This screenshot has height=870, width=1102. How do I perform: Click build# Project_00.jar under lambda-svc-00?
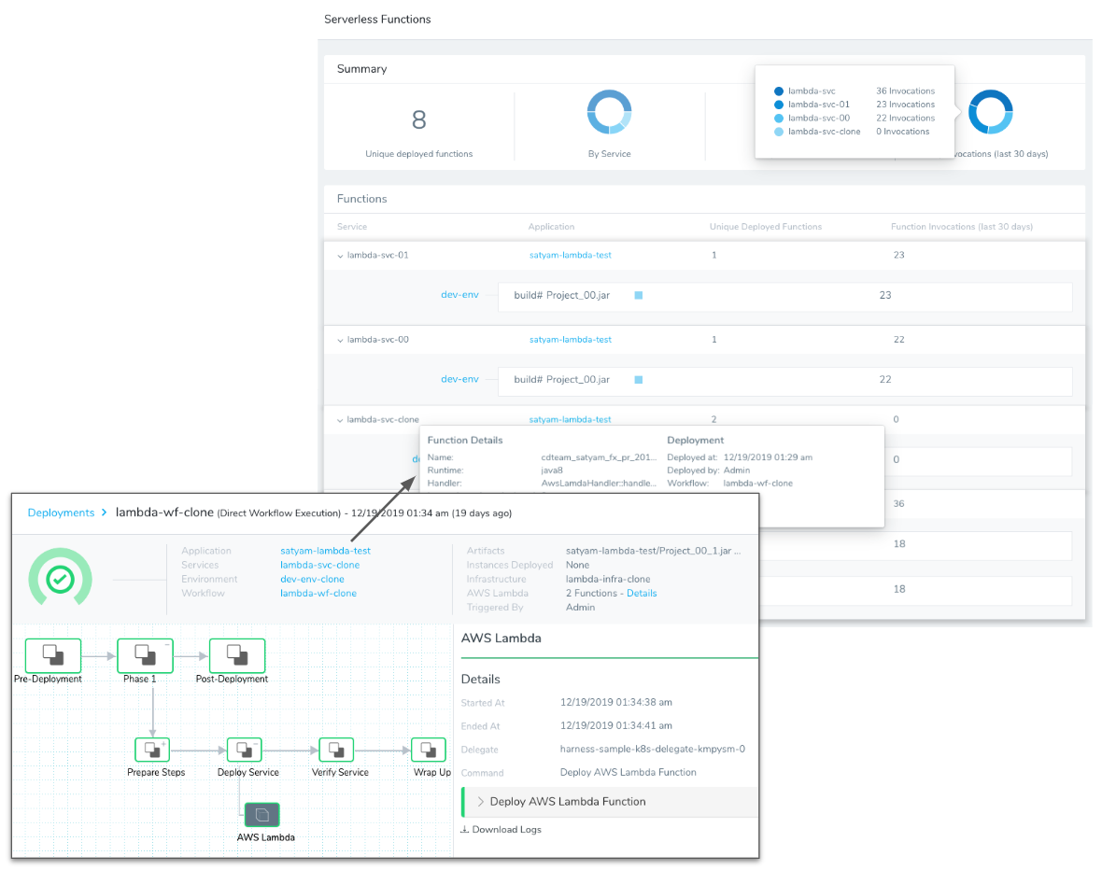pyautogui.click(x=561, y=380)
